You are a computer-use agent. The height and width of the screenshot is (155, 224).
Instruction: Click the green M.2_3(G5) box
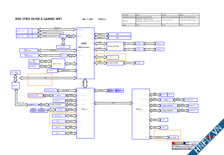coord(63,47)
